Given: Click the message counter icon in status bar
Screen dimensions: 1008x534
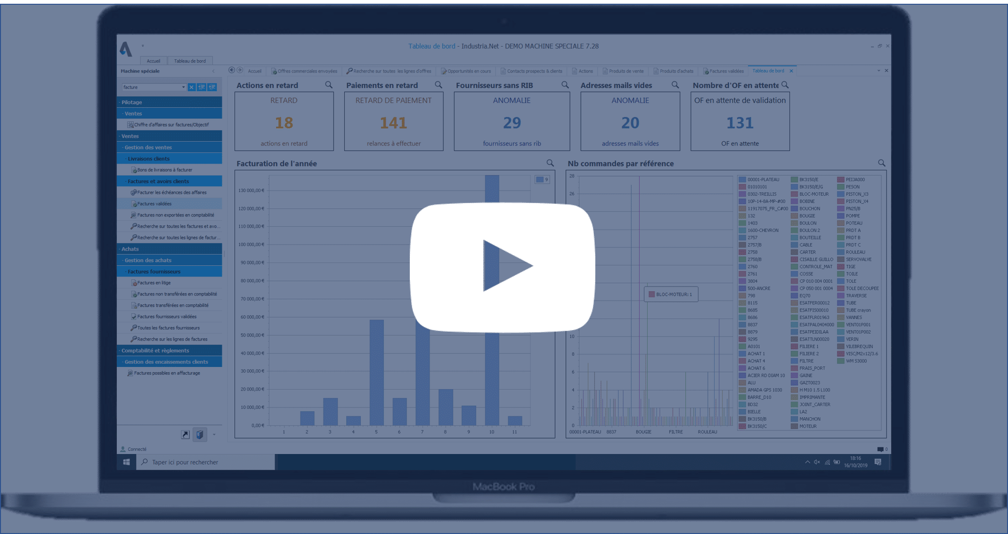Looking at the screenshot, I should pyautogui.click(x=880, y=449).
